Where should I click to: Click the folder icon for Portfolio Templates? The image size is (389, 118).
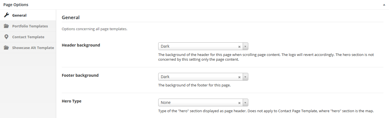tap(6, 26)
